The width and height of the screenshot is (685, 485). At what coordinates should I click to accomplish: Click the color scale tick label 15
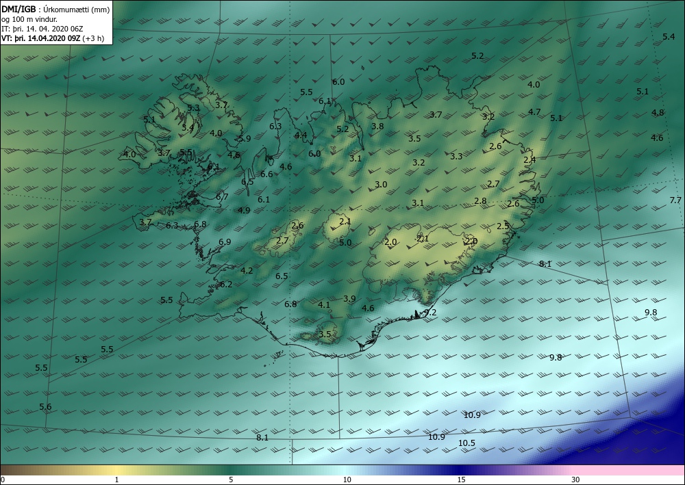pos(461,480)
